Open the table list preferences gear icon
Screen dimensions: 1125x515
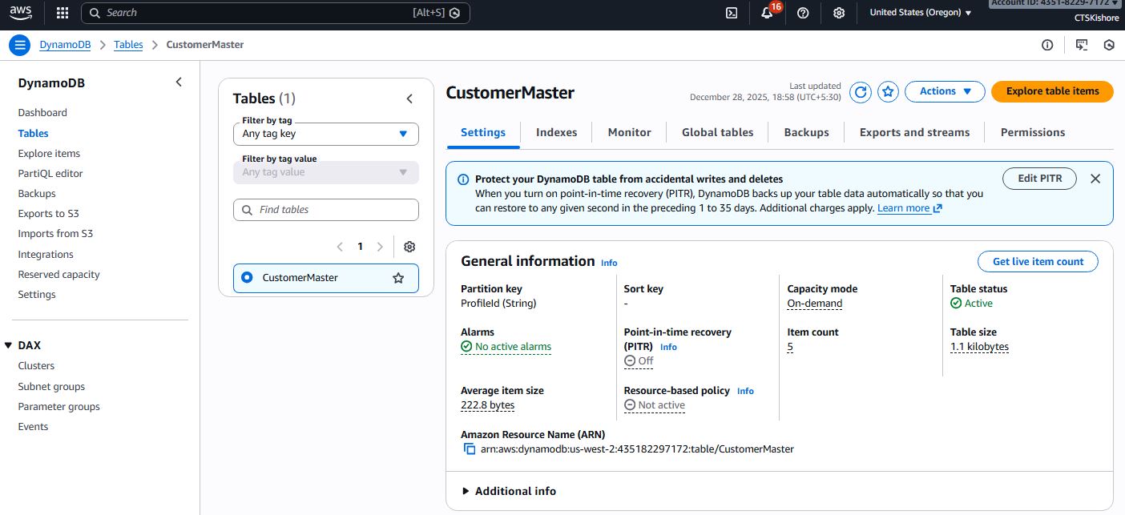[x=409, y=247]
